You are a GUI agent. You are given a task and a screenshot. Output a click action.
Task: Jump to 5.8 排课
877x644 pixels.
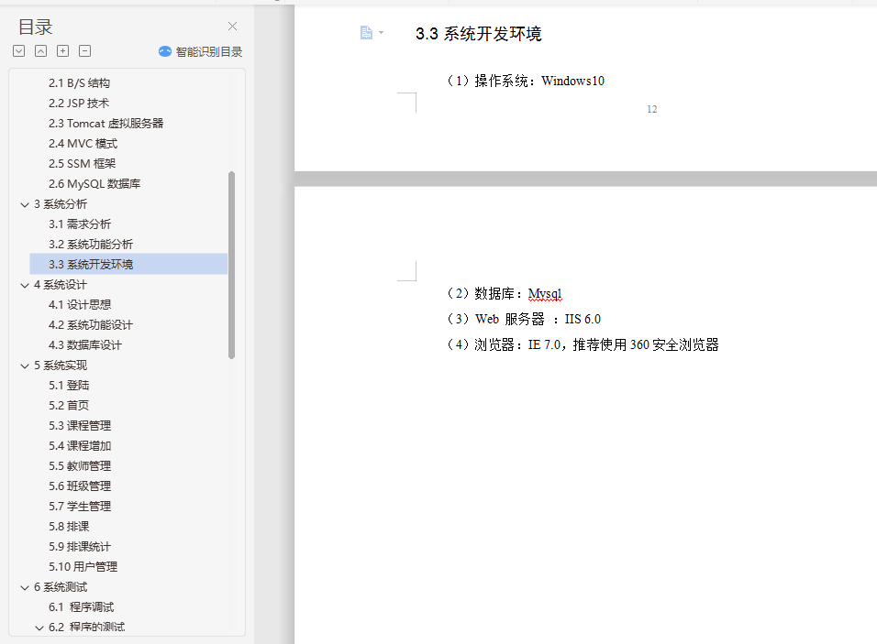click(69, 526)
